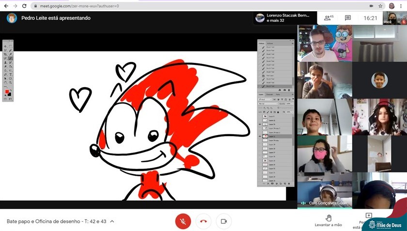Toggle the camera on or off
Image resolution: width=407 pixels, height=231 pixels.
click(224, 221)
